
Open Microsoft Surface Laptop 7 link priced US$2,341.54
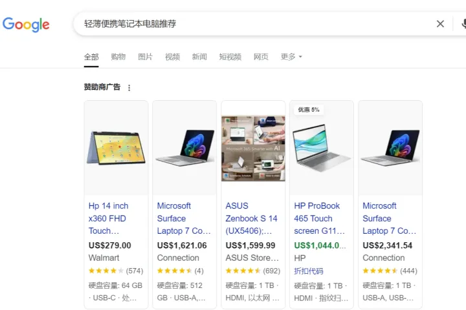(390, 218)
